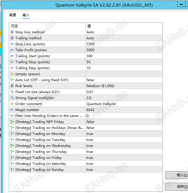
Task: Click the integer icon beside Magic number
Action: pyautogui.click(x=12, y=110)
